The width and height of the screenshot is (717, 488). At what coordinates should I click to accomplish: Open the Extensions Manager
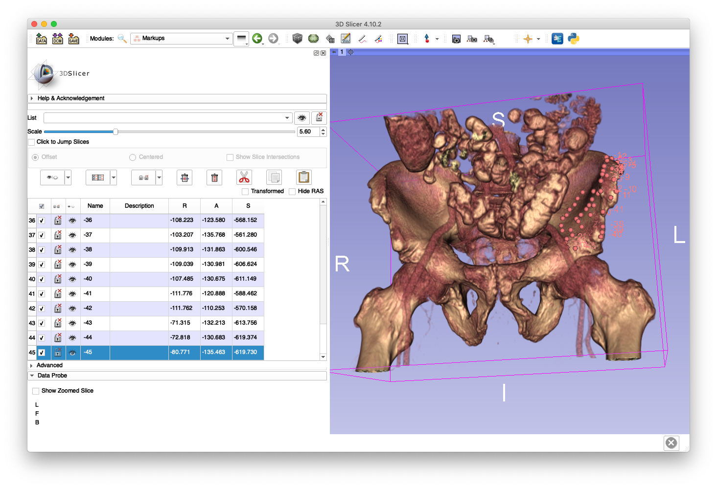[x=557, y=38]
